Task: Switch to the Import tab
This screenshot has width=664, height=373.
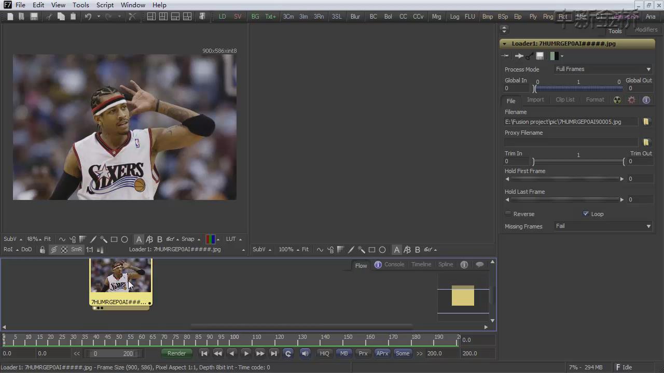Action: [x=535, y=100]
